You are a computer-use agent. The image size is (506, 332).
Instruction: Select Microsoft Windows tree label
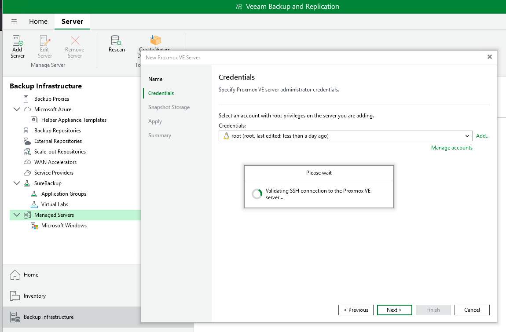point(64,226)
